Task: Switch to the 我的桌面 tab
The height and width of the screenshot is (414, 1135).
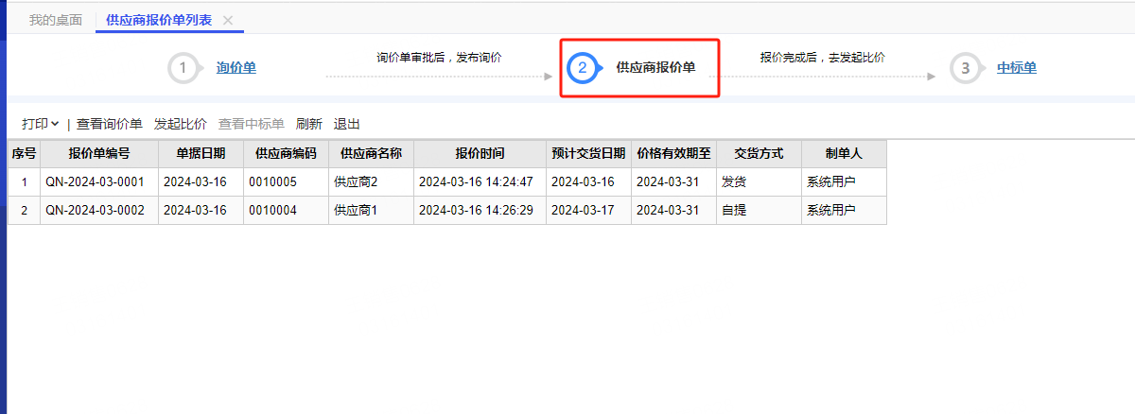Action: pos(55,20)
